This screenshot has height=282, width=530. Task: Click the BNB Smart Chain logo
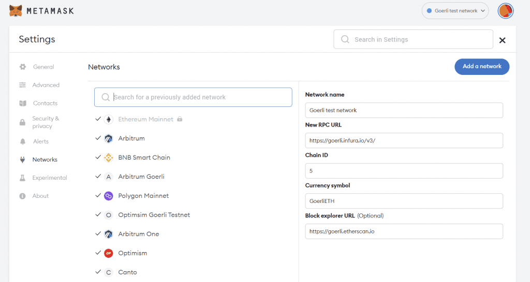[109, 158]
